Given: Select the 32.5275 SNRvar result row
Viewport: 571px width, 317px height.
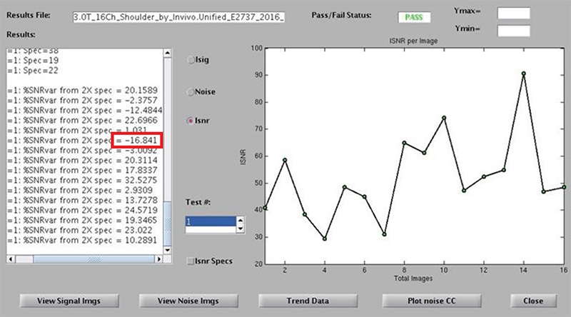Looking at the screenshot, I should [x=86, y=181].
